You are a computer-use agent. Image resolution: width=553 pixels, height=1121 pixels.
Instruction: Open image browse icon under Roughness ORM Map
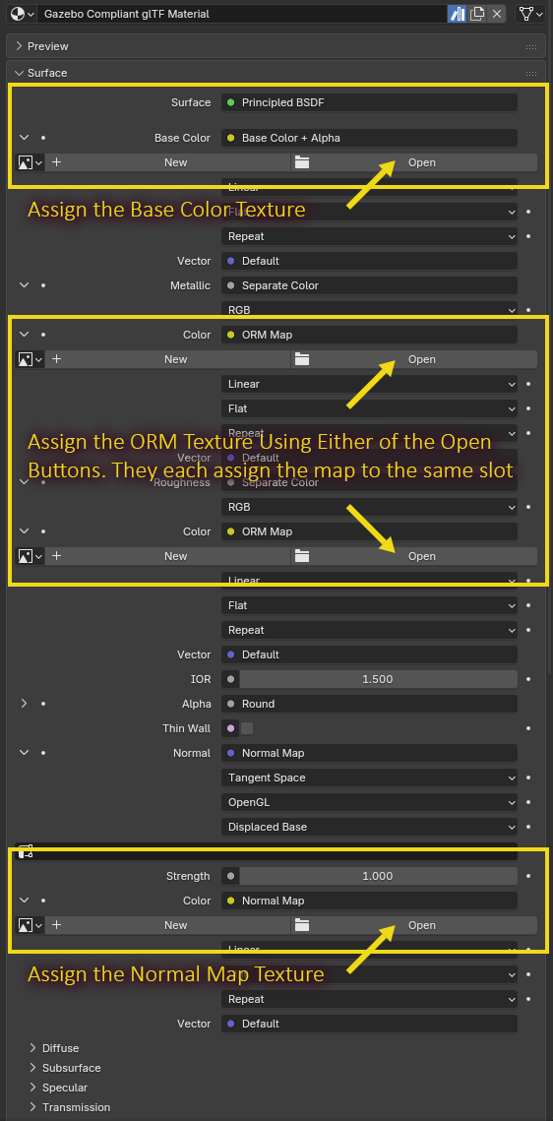30,555
